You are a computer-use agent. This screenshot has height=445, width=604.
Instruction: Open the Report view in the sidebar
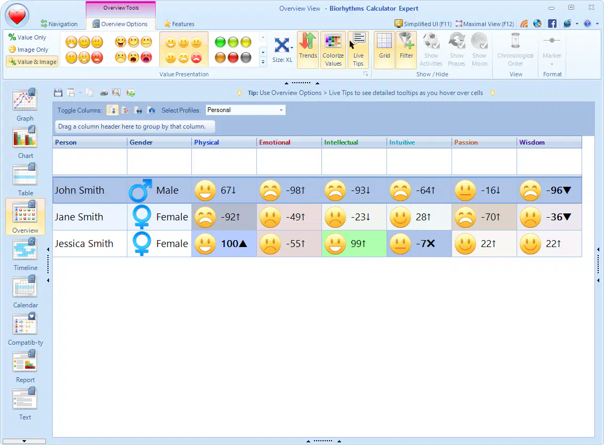tap(25, 367)
